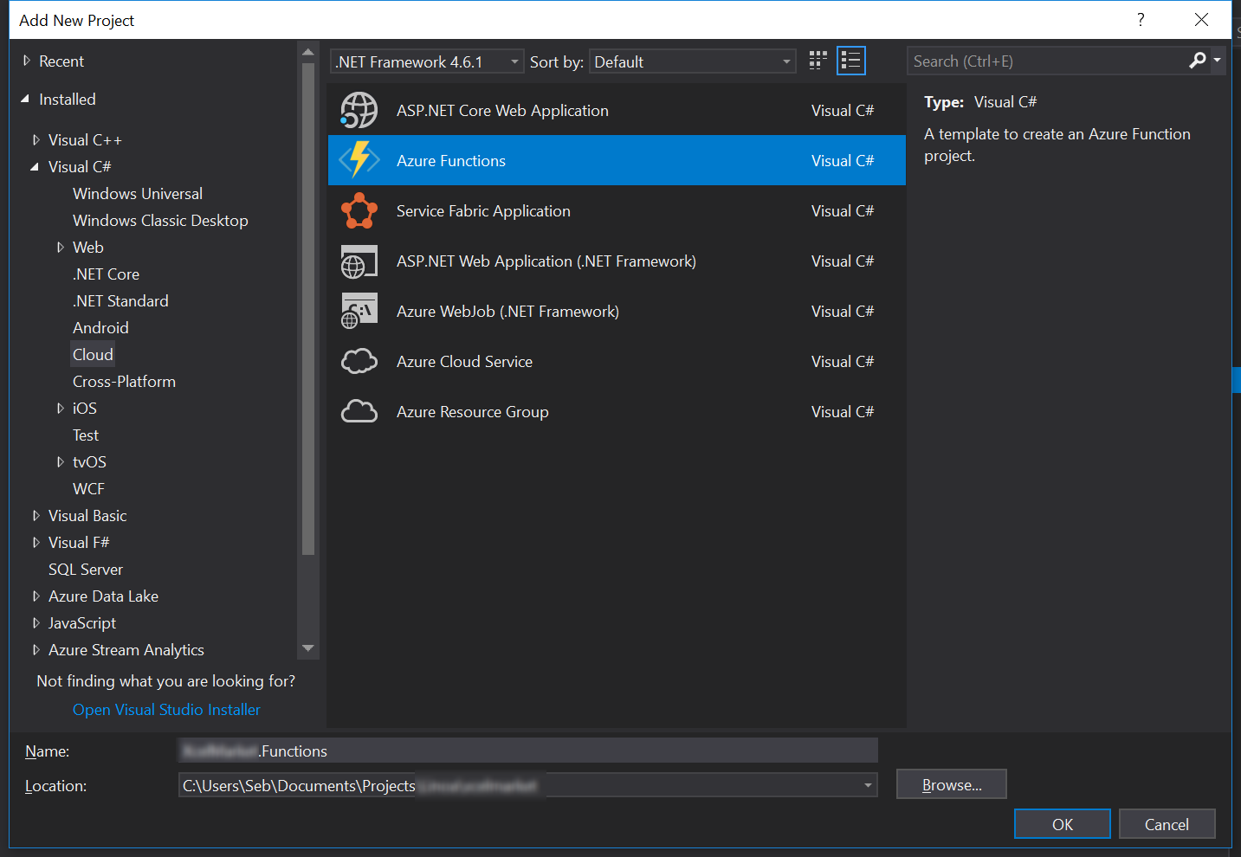Viewport: 1241px width, 857px height.
Task: Click the Azure Cloud Service cloud icon
Action: 359,361
